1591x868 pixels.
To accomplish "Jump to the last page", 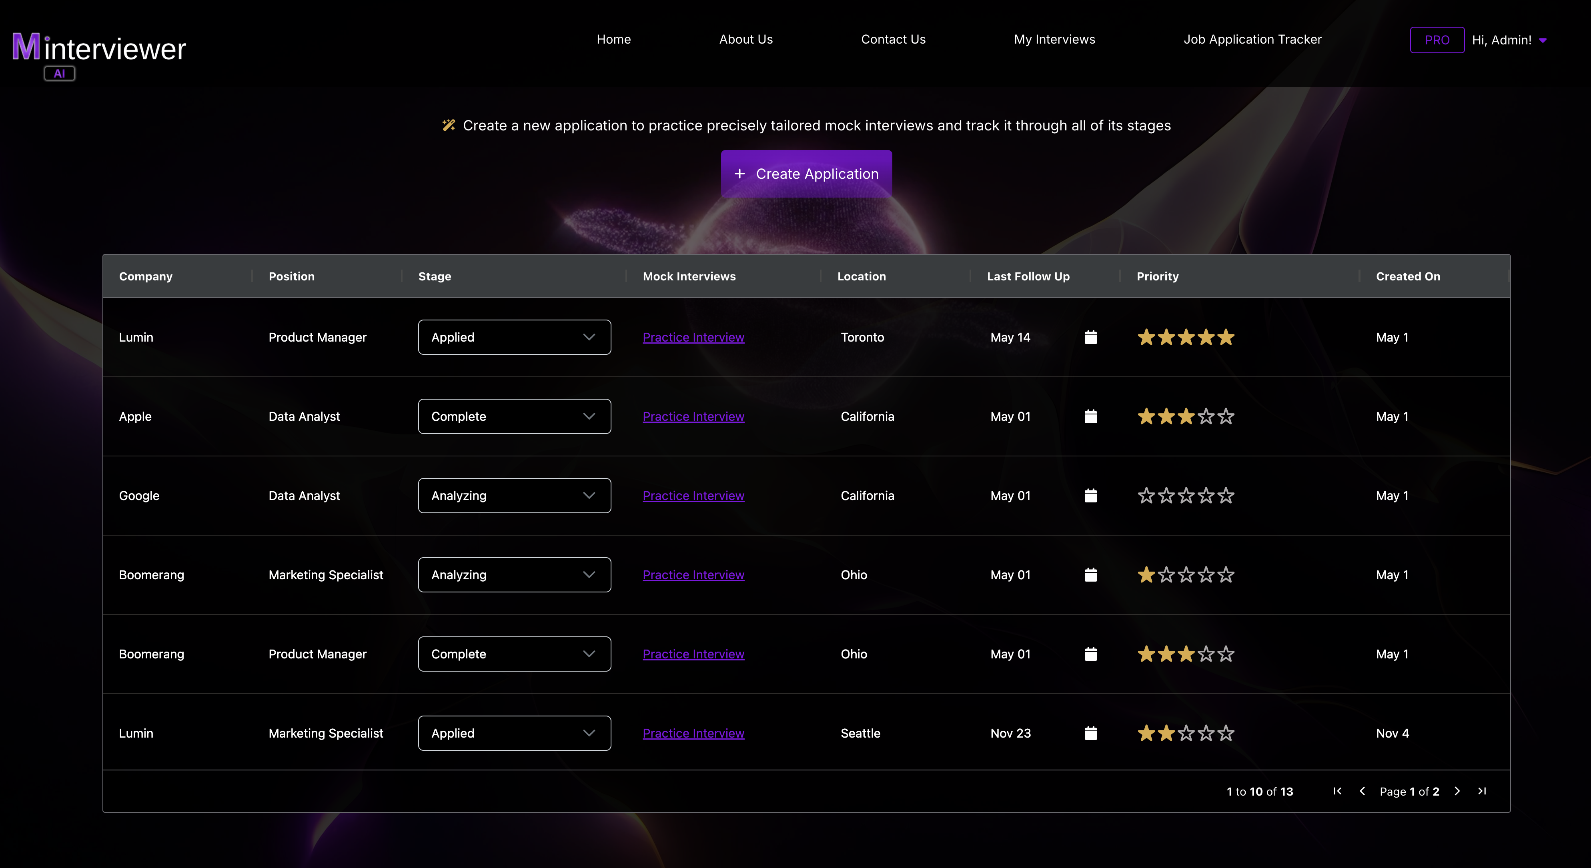I will point(1482,791).
